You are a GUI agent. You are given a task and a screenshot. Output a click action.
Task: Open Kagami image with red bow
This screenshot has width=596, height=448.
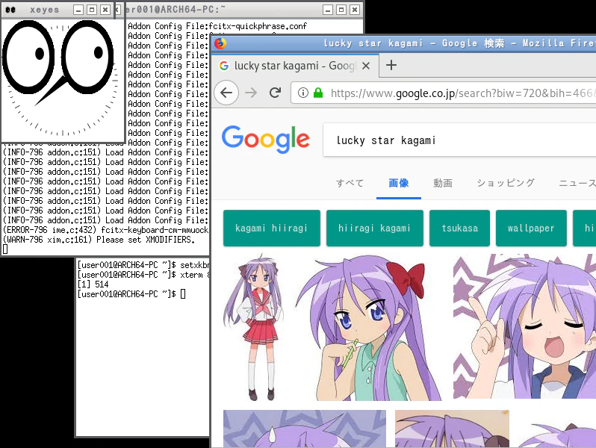[368, 327]
